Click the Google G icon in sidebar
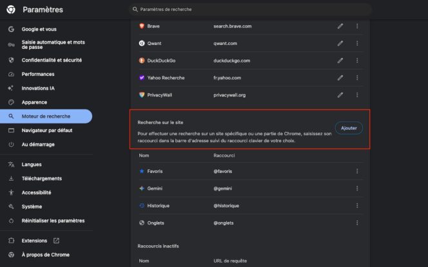The height and width of the screenshot is (267, 428). [x=11, y=29]
